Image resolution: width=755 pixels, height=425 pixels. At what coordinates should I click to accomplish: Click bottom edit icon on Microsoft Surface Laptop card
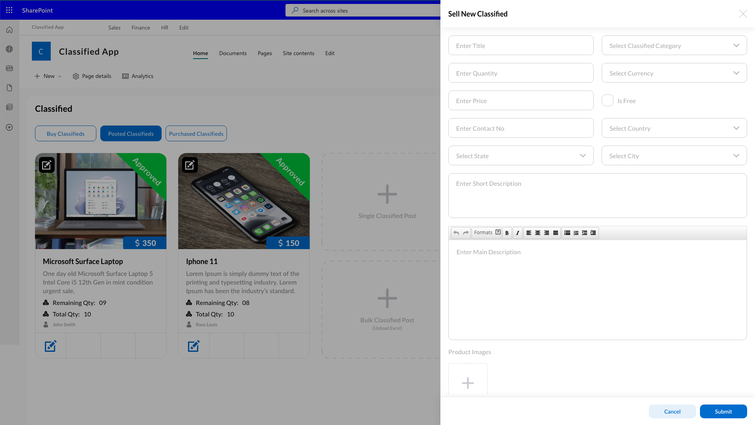[51, 346]
